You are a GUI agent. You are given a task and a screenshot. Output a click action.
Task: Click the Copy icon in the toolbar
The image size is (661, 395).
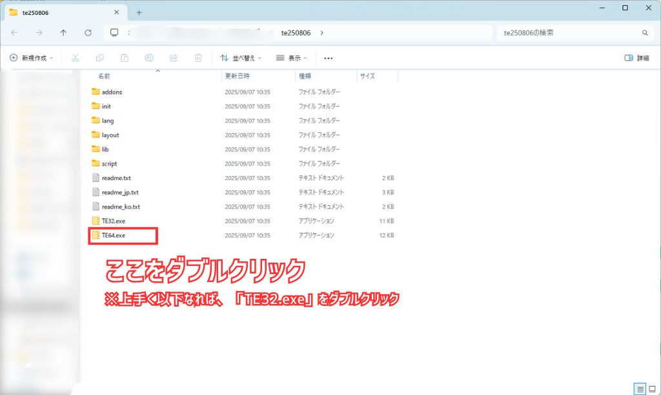pyautogui.click(x=100, y=57)
